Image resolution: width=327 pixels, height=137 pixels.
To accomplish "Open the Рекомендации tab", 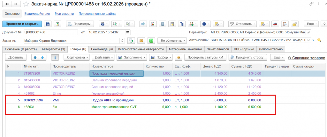I will [102, 49].
